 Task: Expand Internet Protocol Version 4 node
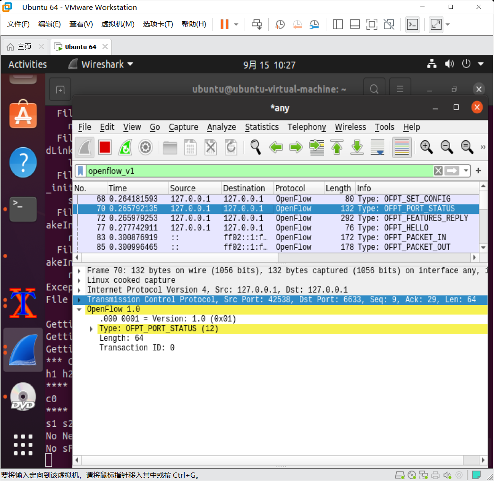coord(79,290)
